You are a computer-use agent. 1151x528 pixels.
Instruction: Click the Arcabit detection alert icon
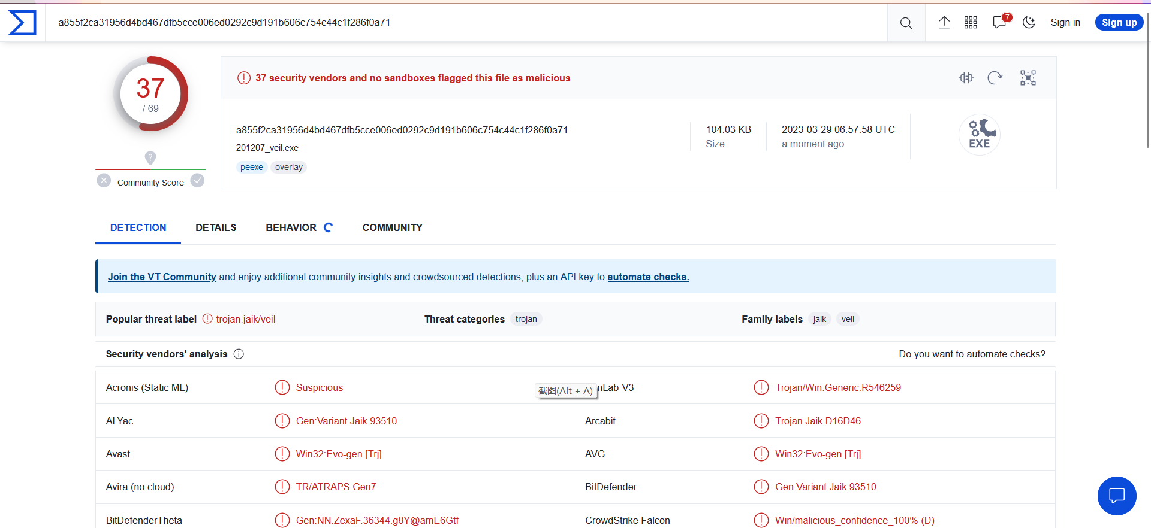coord(761,421)
